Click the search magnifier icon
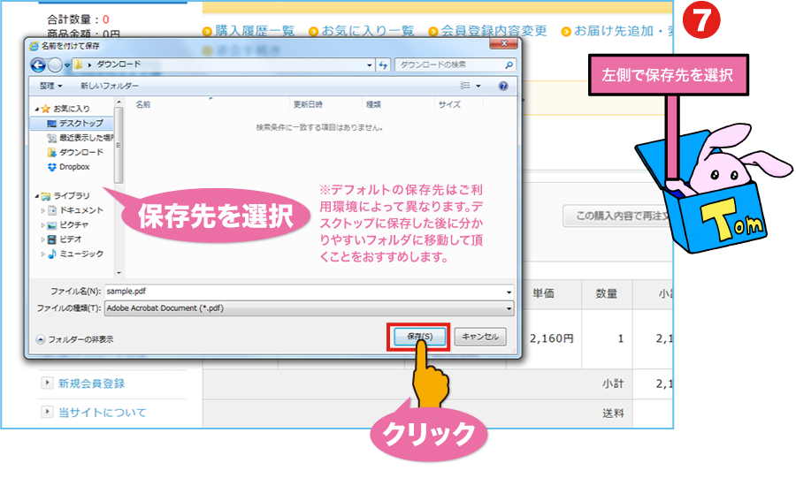Viewport: 796px width, 478px height. [509, 64]
